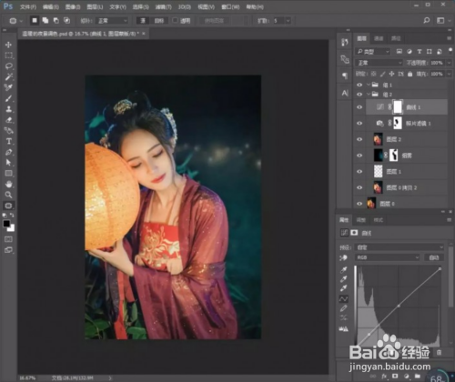The image size is (455, 382).
Task: Hide the 组 1 group visibility eye
Action: [x=359, y=85]
